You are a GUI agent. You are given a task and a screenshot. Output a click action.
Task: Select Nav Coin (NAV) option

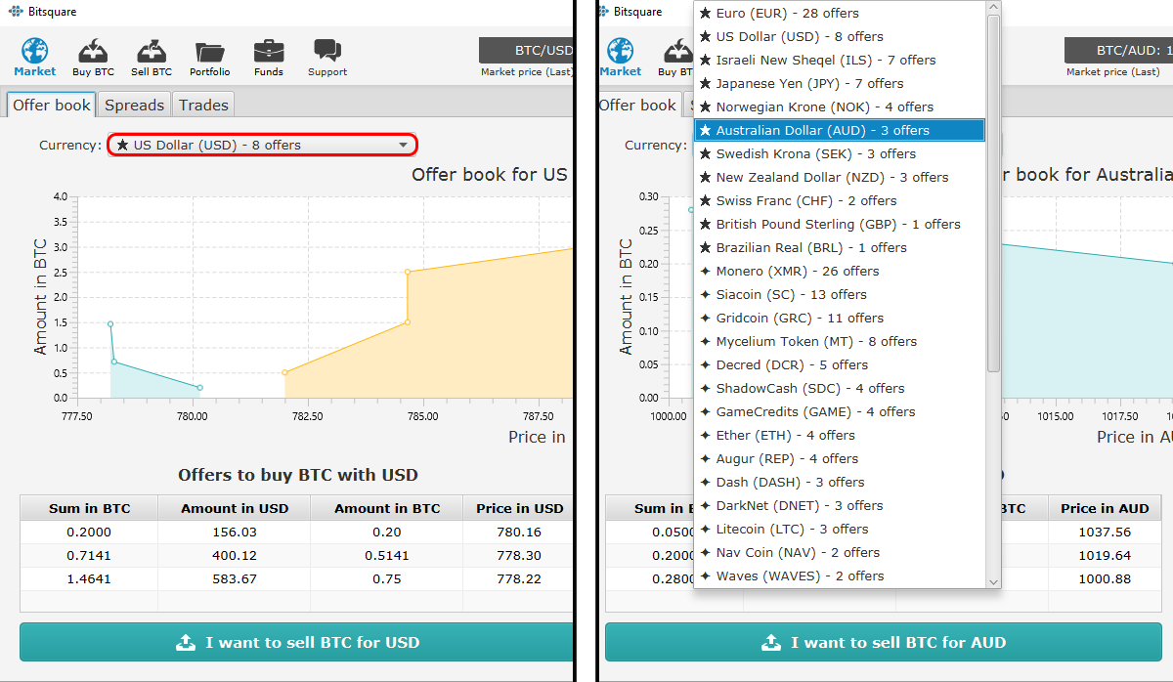click(x=840, y=553)
